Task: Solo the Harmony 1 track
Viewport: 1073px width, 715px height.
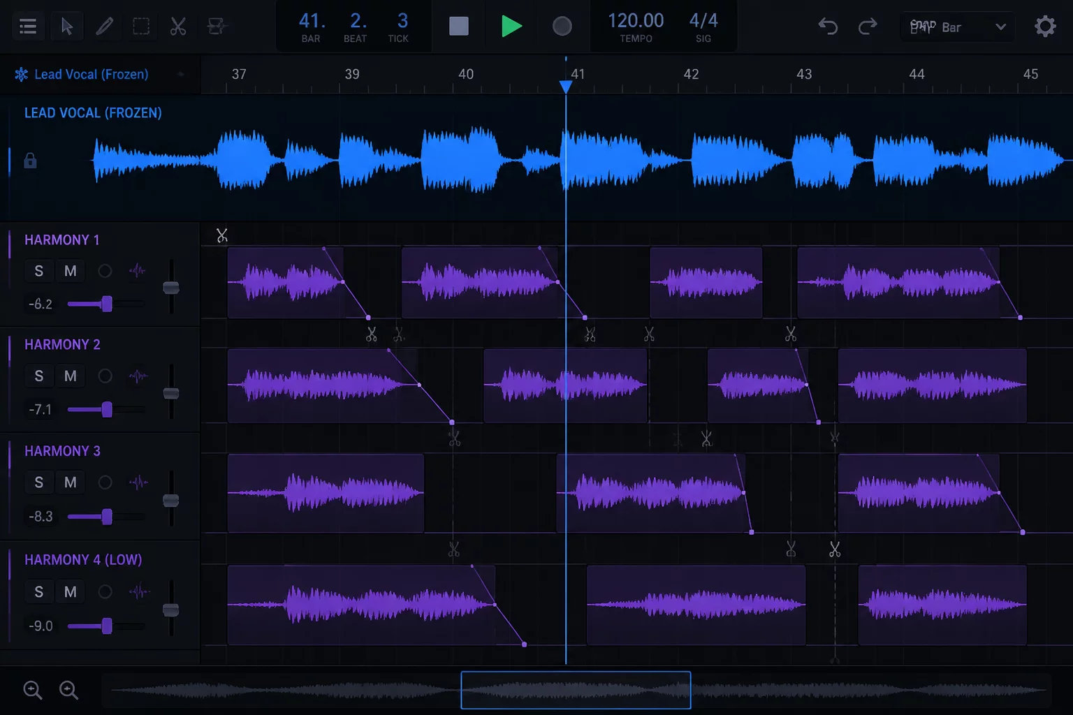Action: point(39,271)
